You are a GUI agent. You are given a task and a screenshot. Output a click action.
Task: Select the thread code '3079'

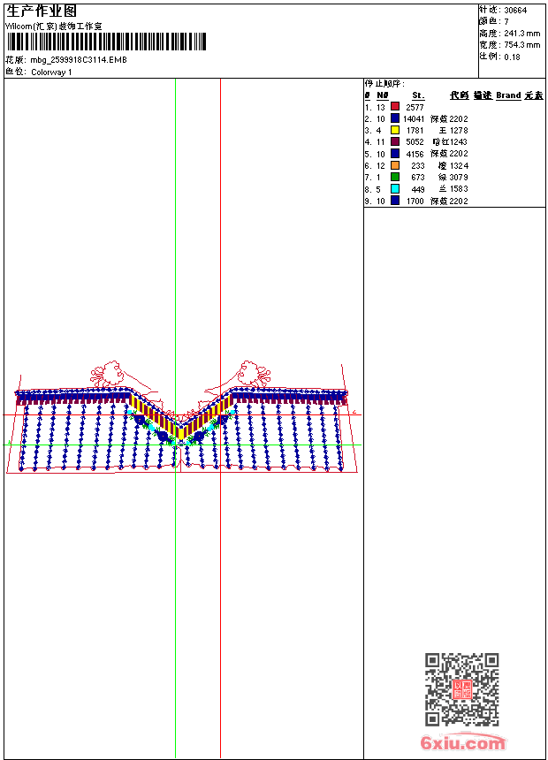[459, 178]
